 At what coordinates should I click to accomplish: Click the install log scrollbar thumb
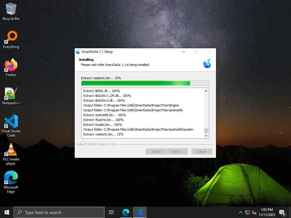pyautogui.click(x=206, y=131)
